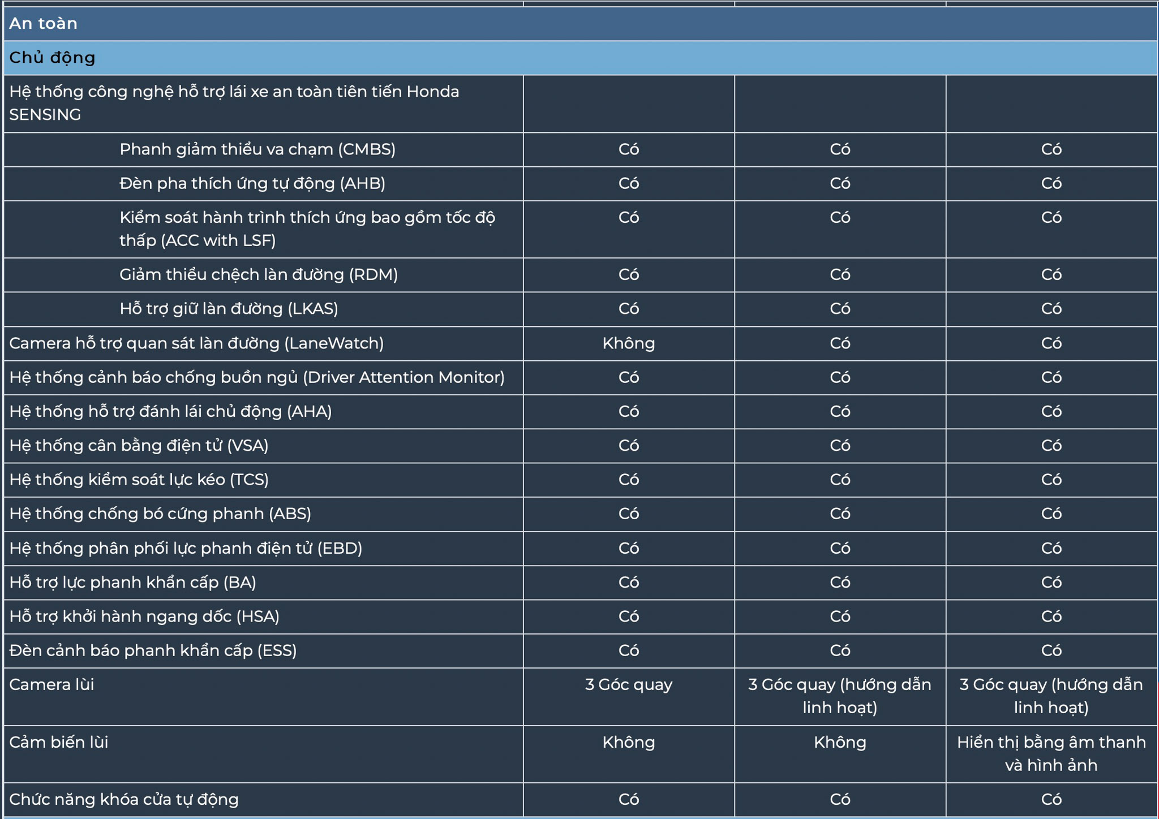
Task: Click 'Phanh giảm thiểu va chạm (CMBS)' label
Action: pos(257,149)
